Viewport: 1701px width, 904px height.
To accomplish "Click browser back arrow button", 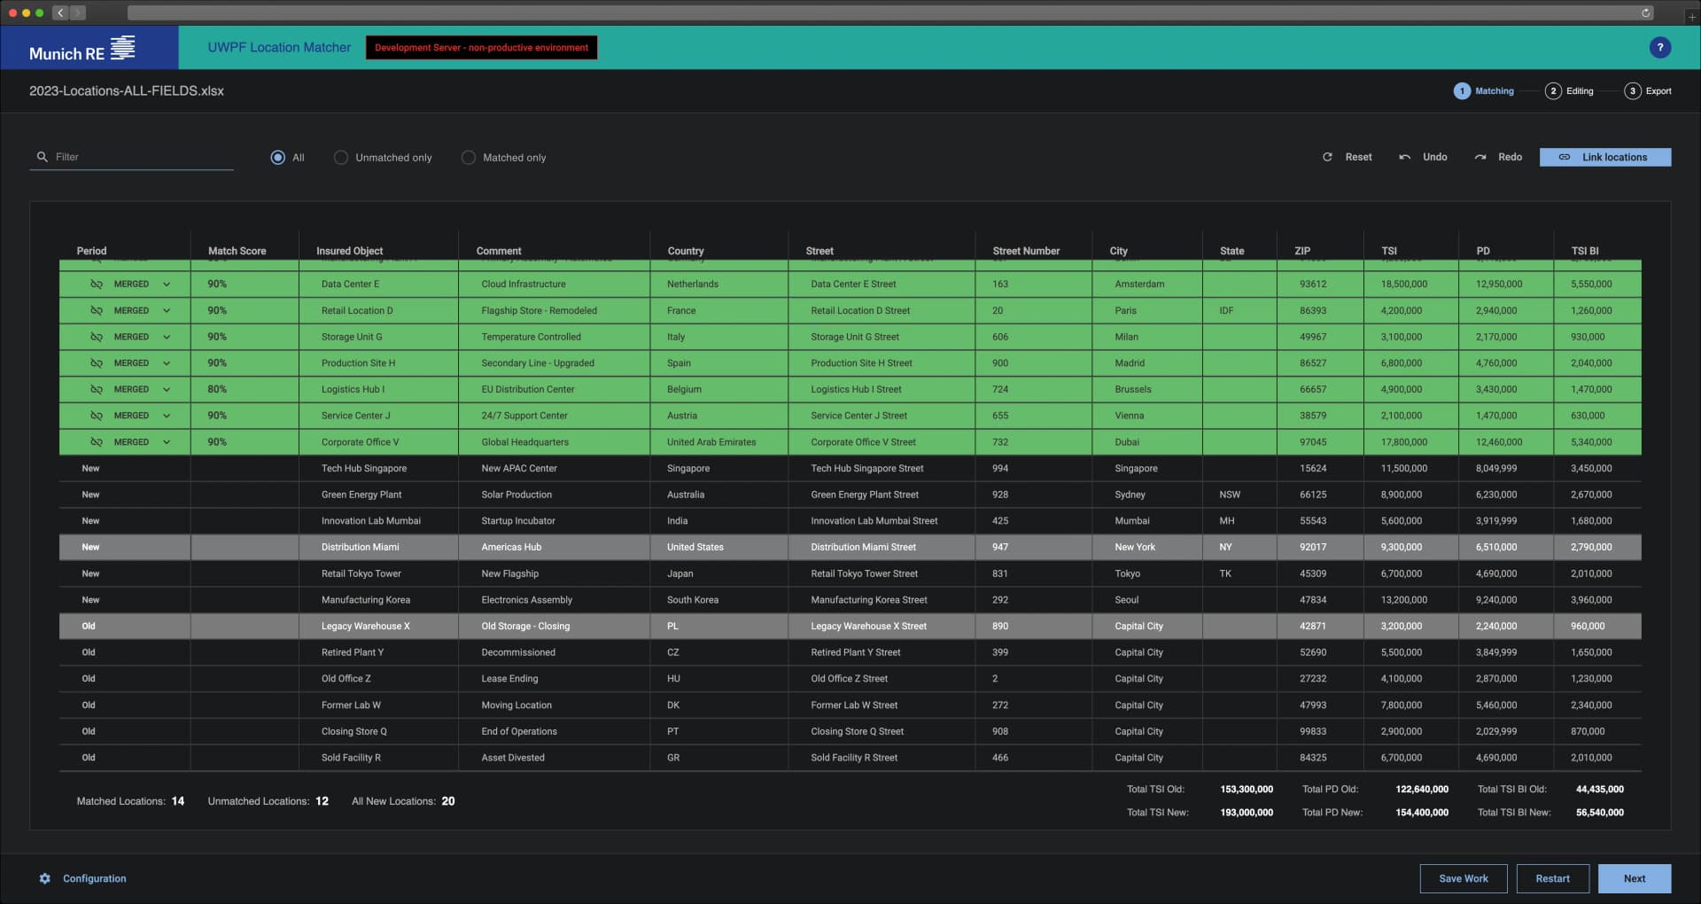I will pyautogui.click(x=60, y=12).
